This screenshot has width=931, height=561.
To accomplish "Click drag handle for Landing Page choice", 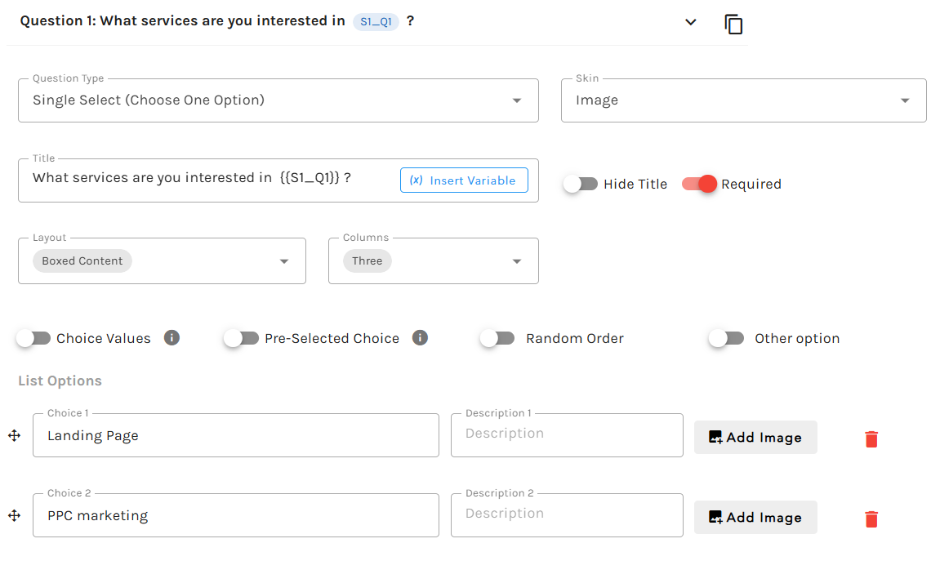I will pyautogui.click(x=14, y=436).
